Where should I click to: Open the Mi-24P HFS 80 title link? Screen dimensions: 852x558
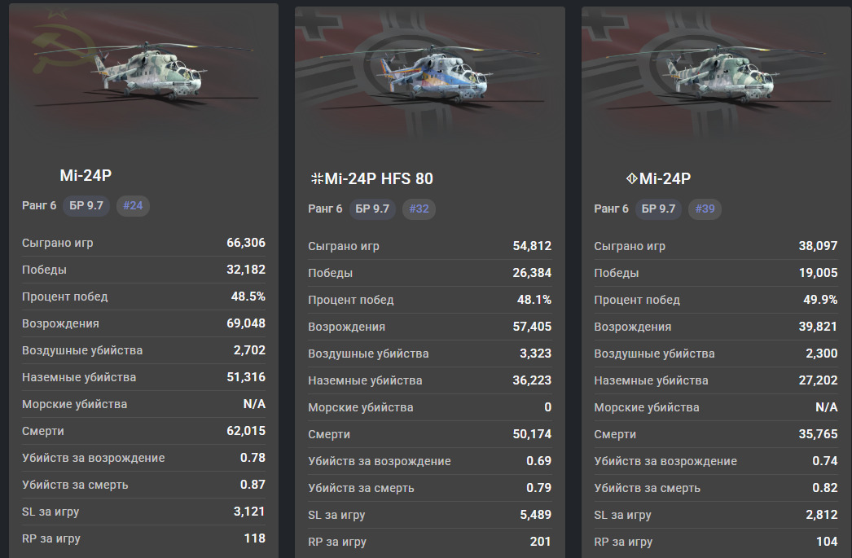[x=379, y=179]
